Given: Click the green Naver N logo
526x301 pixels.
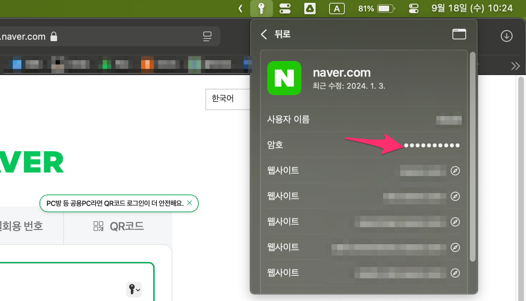Looking at the screenshot, I should pos(284,78).
